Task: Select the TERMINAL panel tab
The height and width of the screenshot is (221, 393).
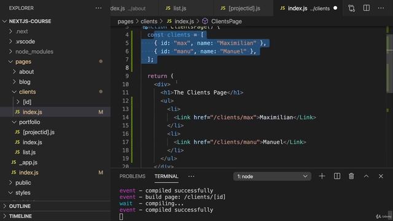Action: point(166,176)
